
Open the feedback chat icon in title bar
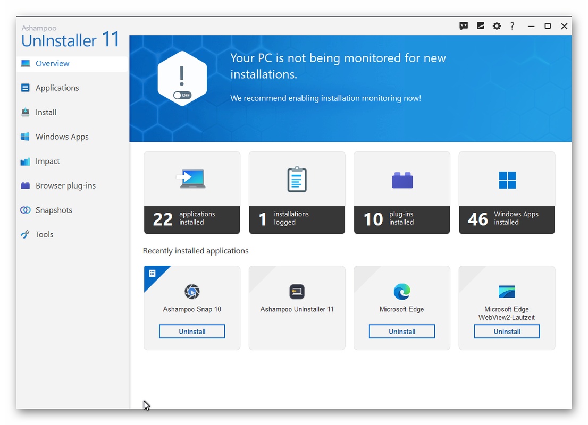click(464, 26)
